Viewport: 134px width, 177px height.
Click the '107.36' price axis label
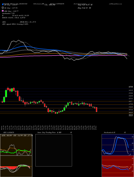131,110
